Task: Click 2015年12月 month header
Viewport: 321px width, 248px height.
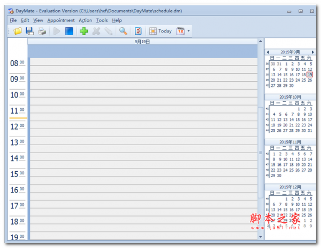Action: point(290,187)
